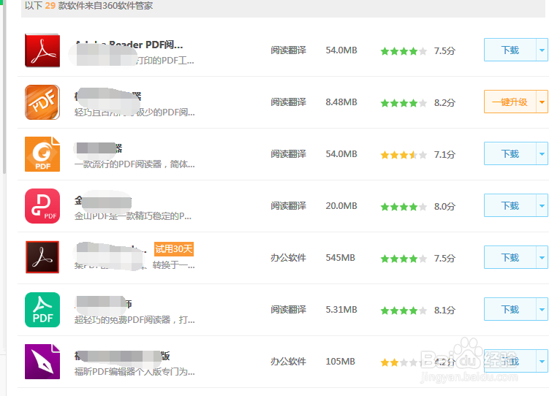Open download dropdown for the 105MB row

[542, 361]
